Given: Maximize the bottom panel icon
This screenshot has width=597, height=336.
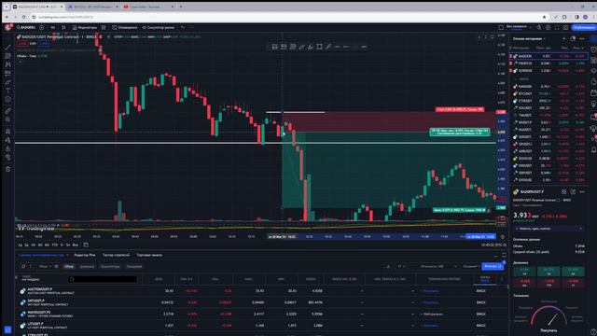Looking at the screenshot, I should 504,255.
